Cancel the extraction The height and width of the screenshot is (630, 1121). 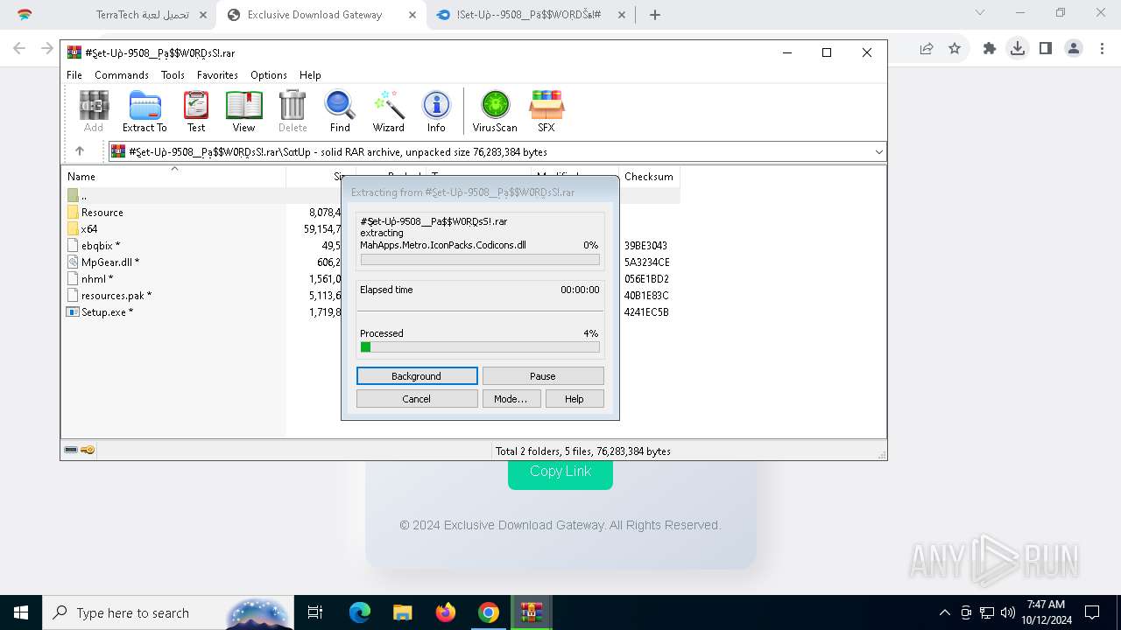[417, 399]
